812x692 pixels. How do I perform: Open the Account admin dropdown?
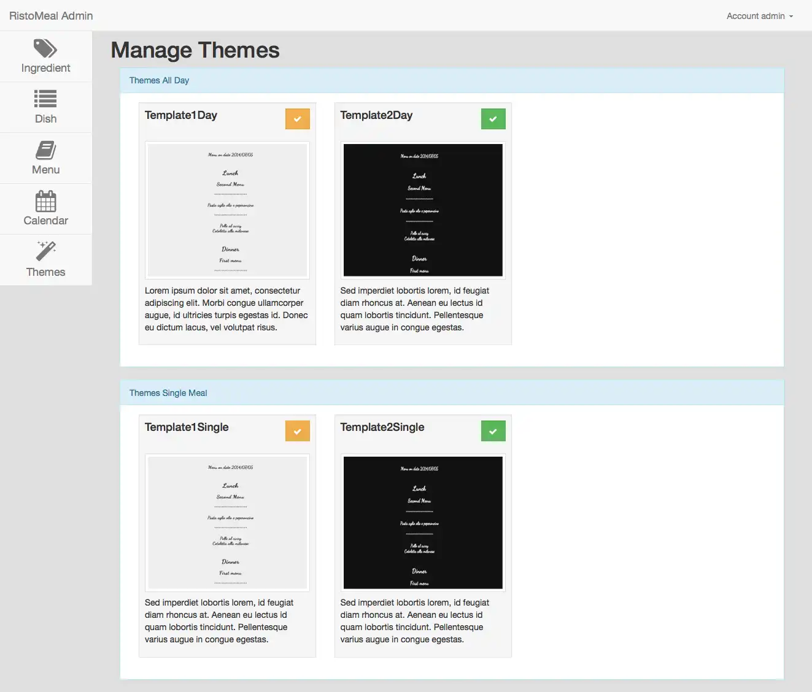coord(760,16)
